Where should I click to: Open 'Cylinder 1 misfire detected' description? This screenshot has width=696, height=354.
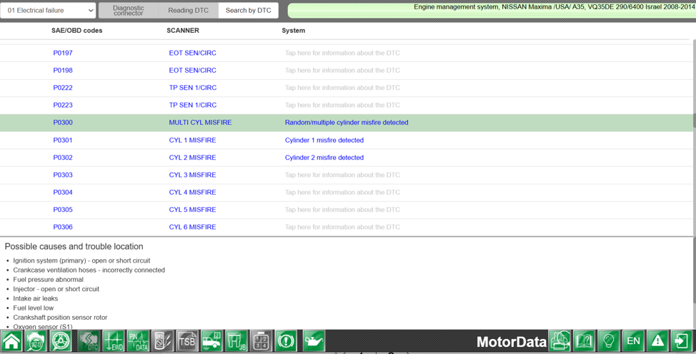click(x=324, y=140)
